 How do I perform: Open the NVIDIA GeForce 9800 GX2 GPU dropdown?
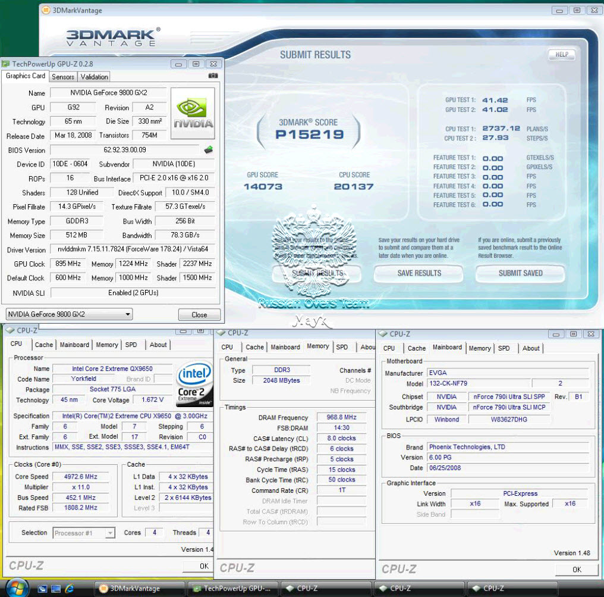(x=70, y=314)
